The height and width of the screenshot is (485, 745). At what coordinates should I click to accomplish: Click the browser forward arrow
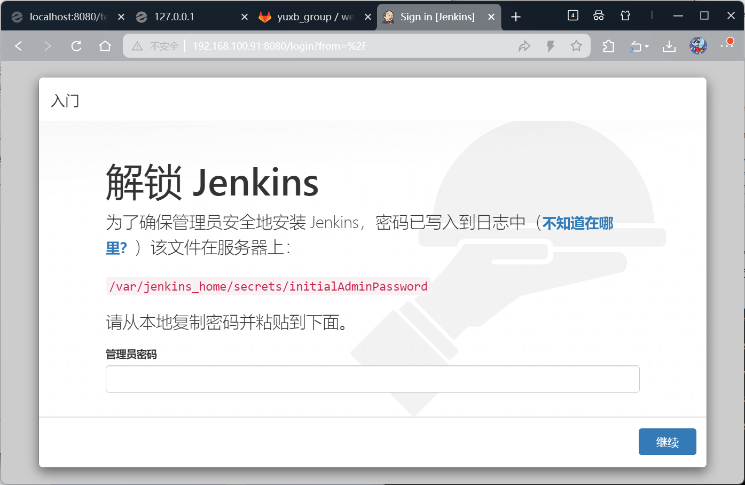[x=48, y=46]
